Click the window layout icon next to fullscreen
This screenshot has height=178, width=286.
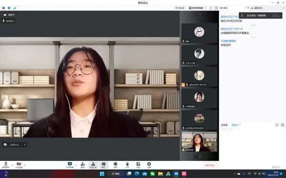point(216,8)
